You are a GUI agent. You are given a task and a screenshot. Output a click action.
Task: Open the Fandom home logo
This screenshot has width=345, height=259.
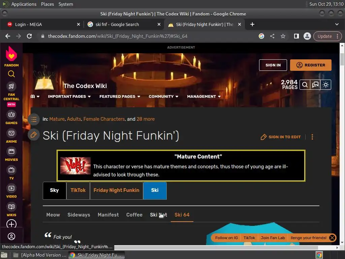[11, 56]
